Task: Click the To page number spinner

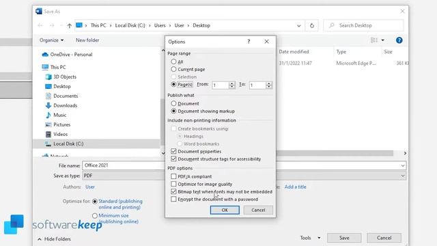Action: 269,85
